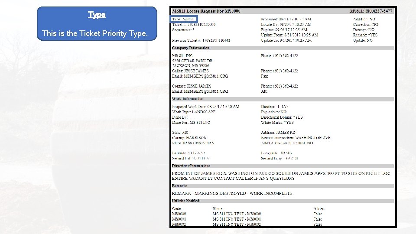Click the "Fax:" field
The height and width of the screenshot is (234, 416).
pyautogui.click(x=264, y=76)
